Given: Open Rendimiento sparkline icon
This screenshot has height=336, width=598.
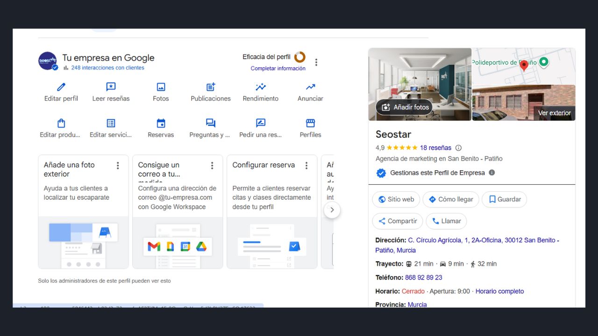Looking at the screenshot, I should (261, 87).
